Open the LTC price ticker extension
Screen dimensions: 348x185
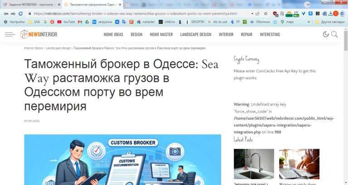296,14
